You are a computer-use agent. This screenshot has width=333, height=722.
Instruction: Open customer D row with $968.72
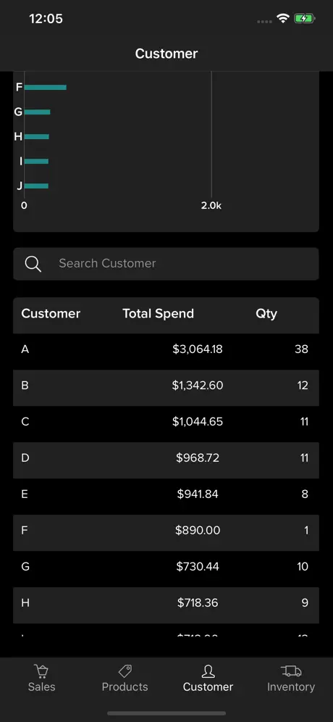(166, 458)
